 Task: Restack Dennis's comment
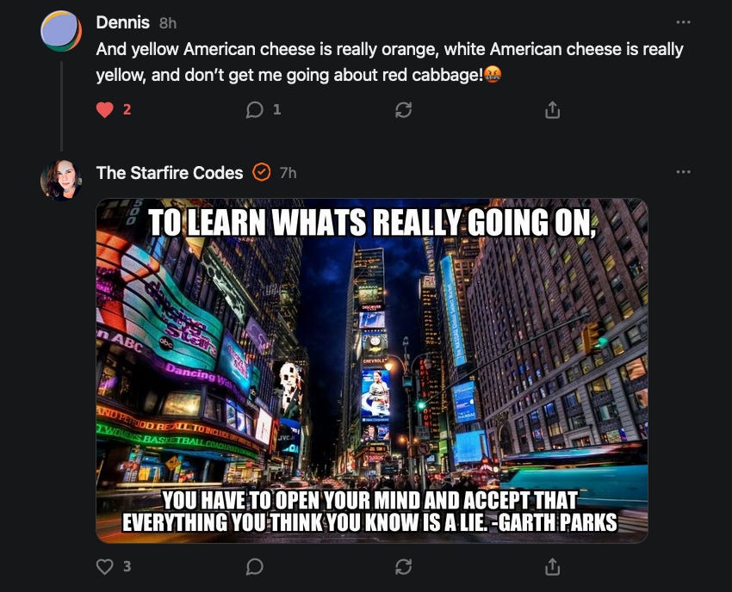click(403, 110)
